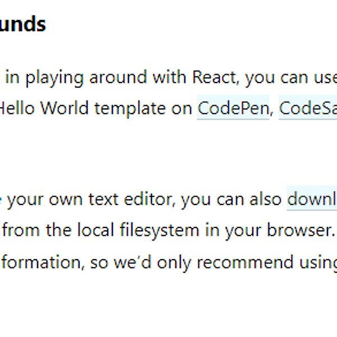Click the word 'browser' at line end
The image size is (337, 337).
pyautogui.click(x=301, y=230)
